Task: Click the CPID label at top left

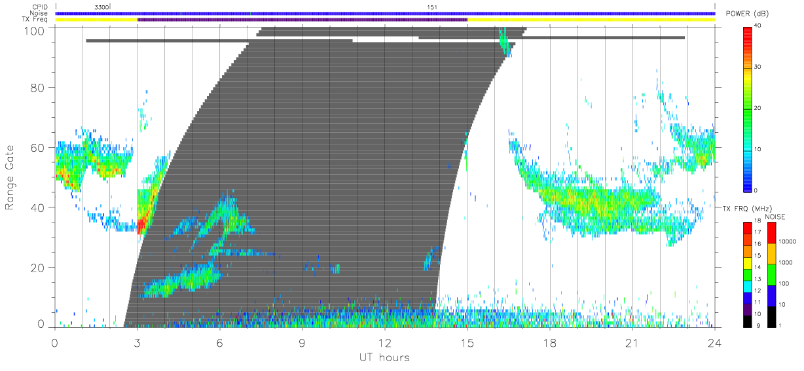Action: pyautogui.click(x=41, y=7)
